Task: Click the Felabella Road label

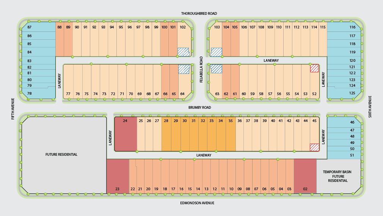Action: [x=201, y=70]
